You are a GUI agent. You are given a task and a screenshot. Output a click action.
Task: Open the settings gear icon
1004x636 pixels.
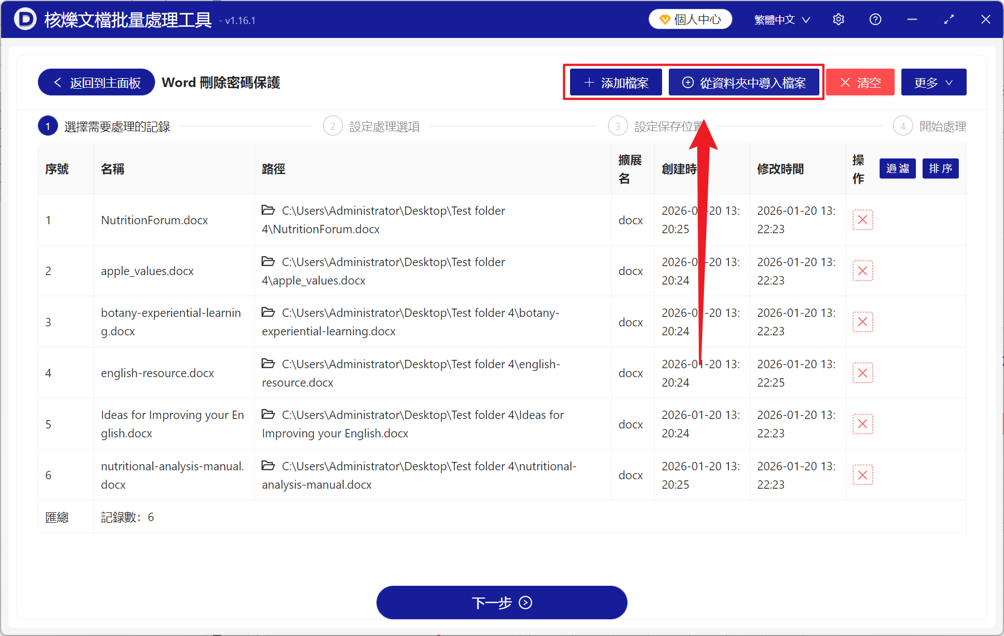pos(838,19)
